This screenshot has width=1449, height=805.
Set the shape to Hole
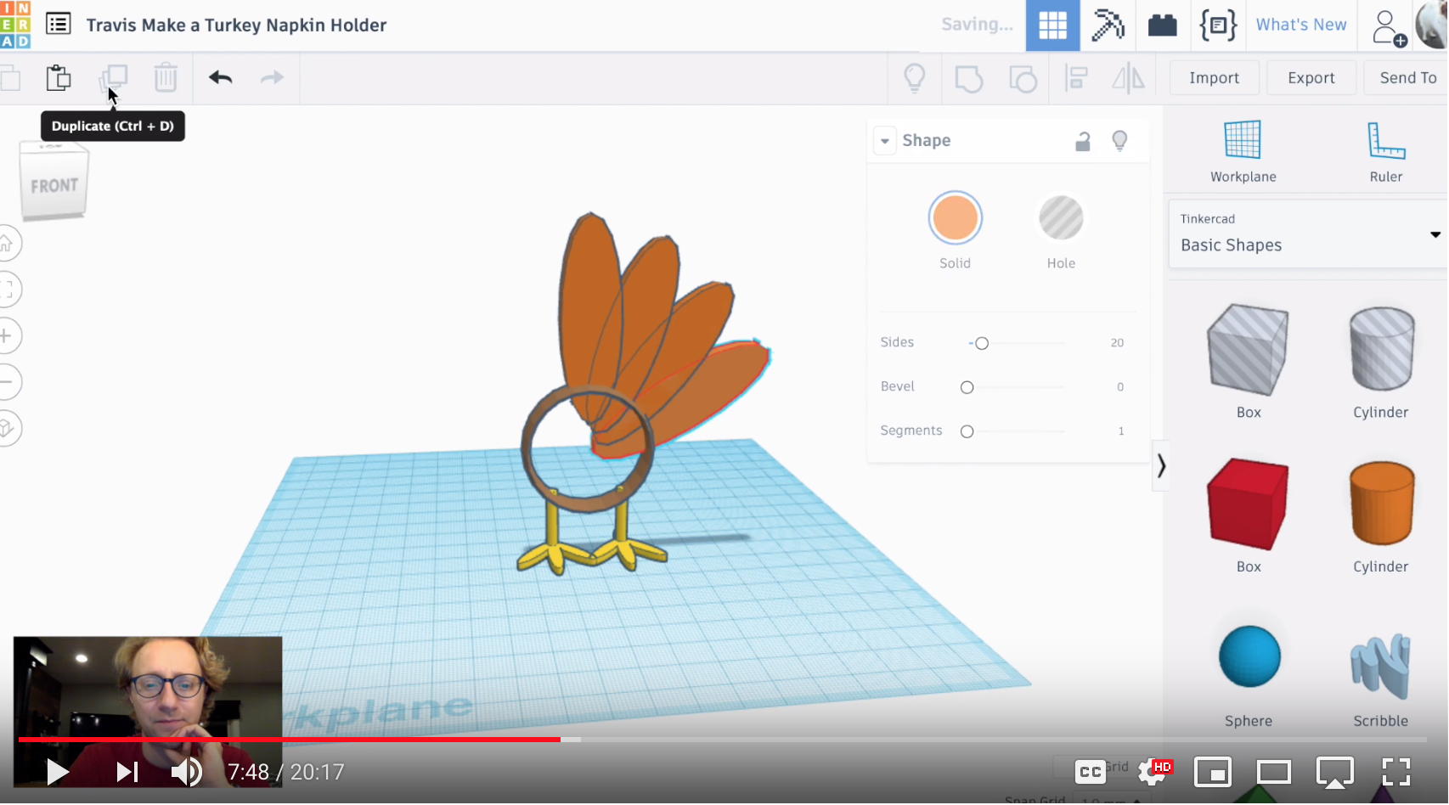coord(1059,218)
